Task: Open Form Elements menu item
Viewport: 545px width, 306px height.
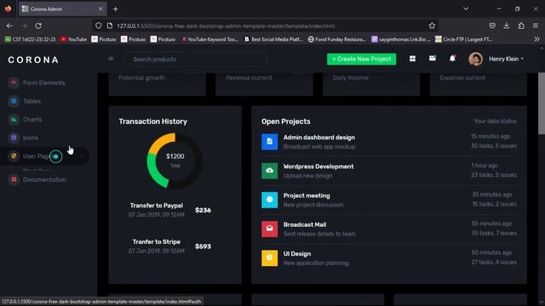Action: click(x=43, y=83)
